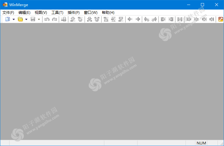Screen dimensions: 224x146
Task: Expand the Save dropdown arrow
Action: [39, 19]
